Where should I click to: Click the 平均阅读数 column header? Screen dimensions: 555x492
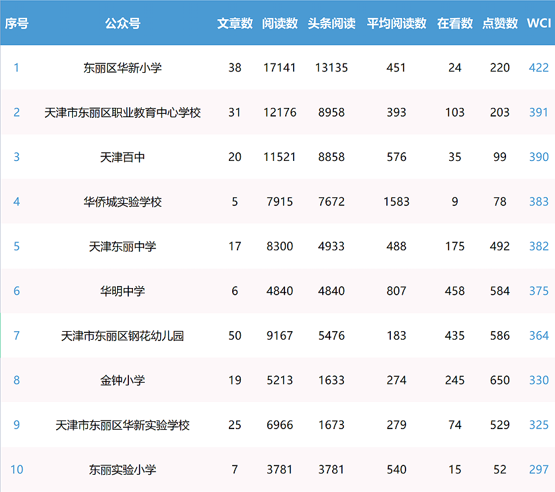tap(396, 23)
